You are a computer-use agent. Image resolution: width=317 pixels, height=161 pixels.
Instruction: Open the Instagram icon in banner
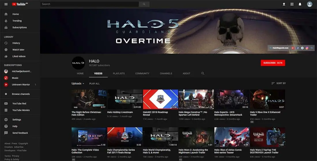tap(307, 48)
